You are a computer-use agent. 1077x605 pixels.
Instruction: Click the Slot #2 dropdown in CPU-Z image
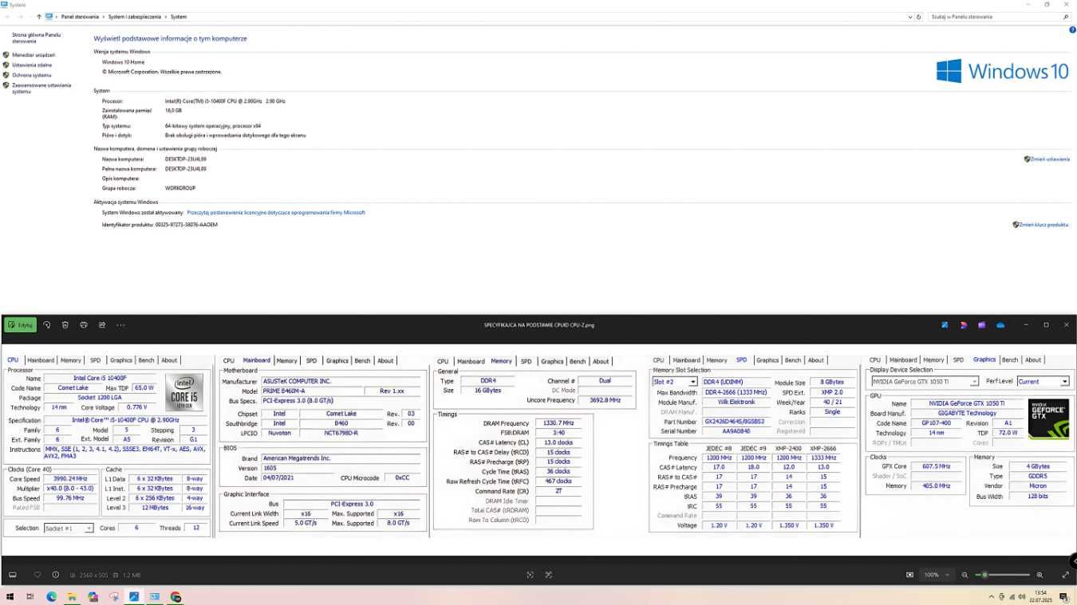tap(675, 382)
